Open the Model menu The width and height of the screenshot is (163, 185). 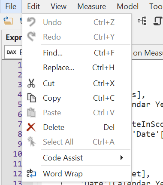point(127,6)
